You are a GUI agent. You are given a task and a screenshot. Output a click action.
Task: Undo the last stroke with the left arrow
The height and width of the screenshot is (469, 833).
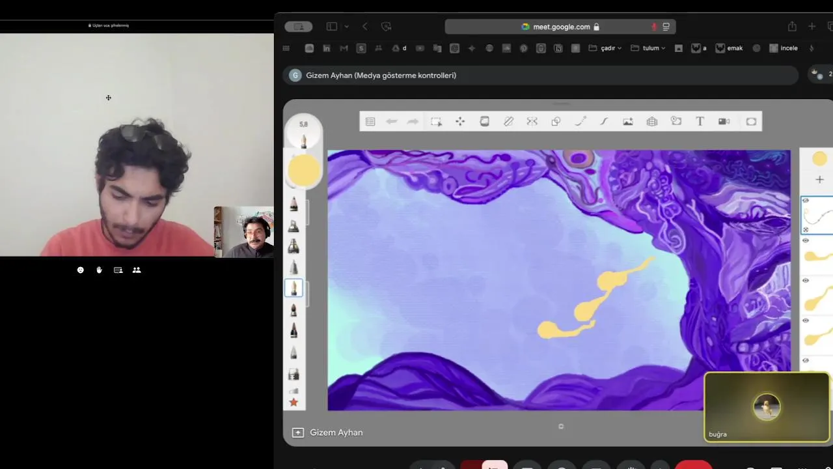click(x=391, y=121)
